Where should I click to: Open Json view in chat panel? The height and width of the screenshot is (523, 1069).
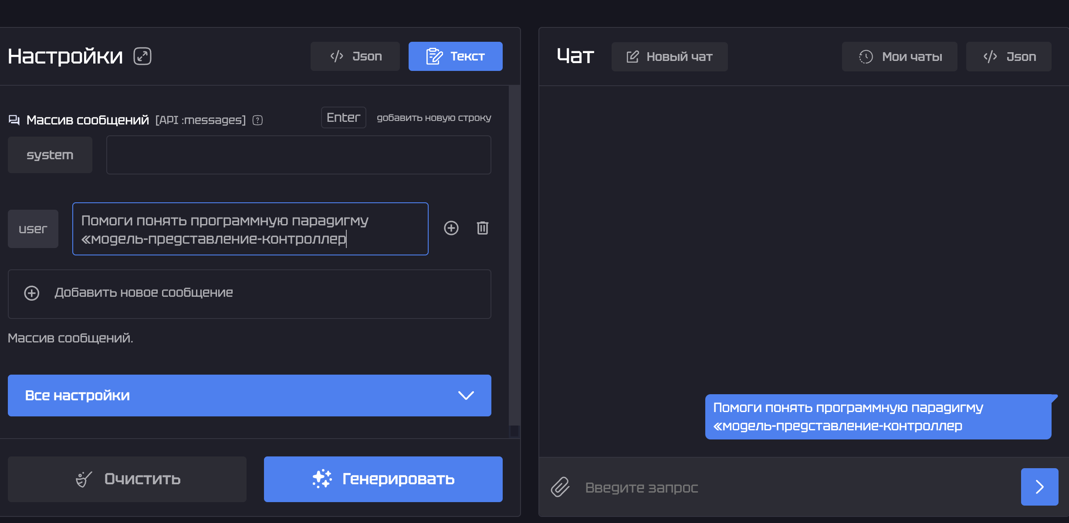[1008, 57]
